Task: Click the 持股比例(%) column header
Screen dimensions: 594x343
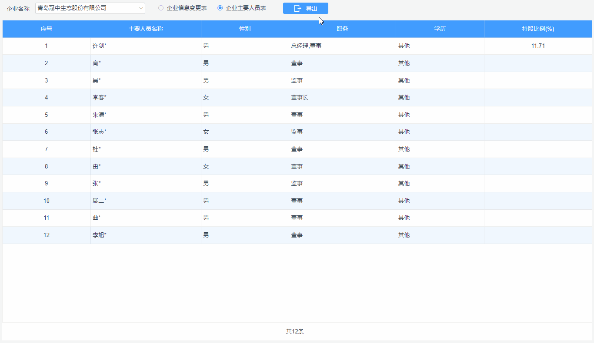Action: [x=538, y=29]
